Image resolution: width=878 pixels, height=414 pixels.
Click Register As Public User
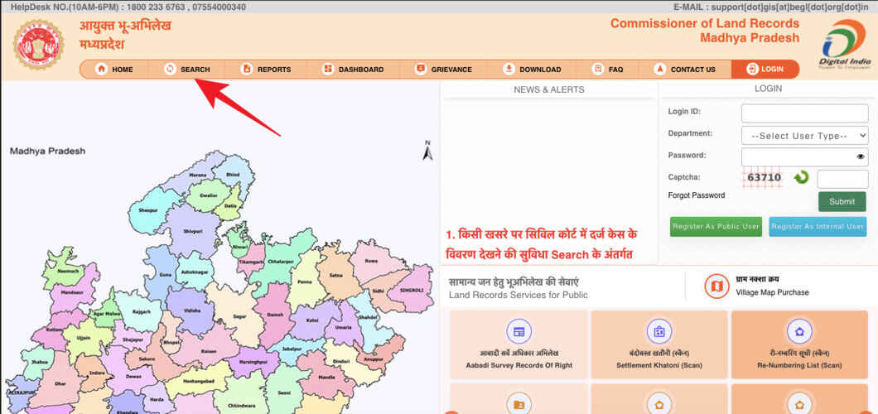(716, 227)
